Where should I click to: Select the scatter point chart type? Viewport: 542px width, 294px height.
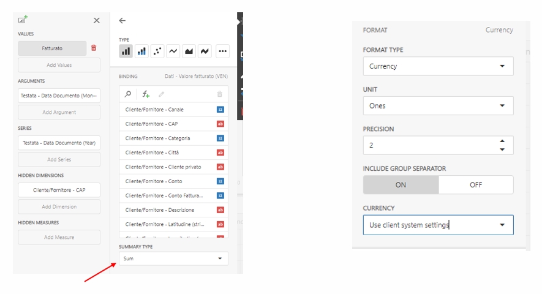[x=158, y=51]
